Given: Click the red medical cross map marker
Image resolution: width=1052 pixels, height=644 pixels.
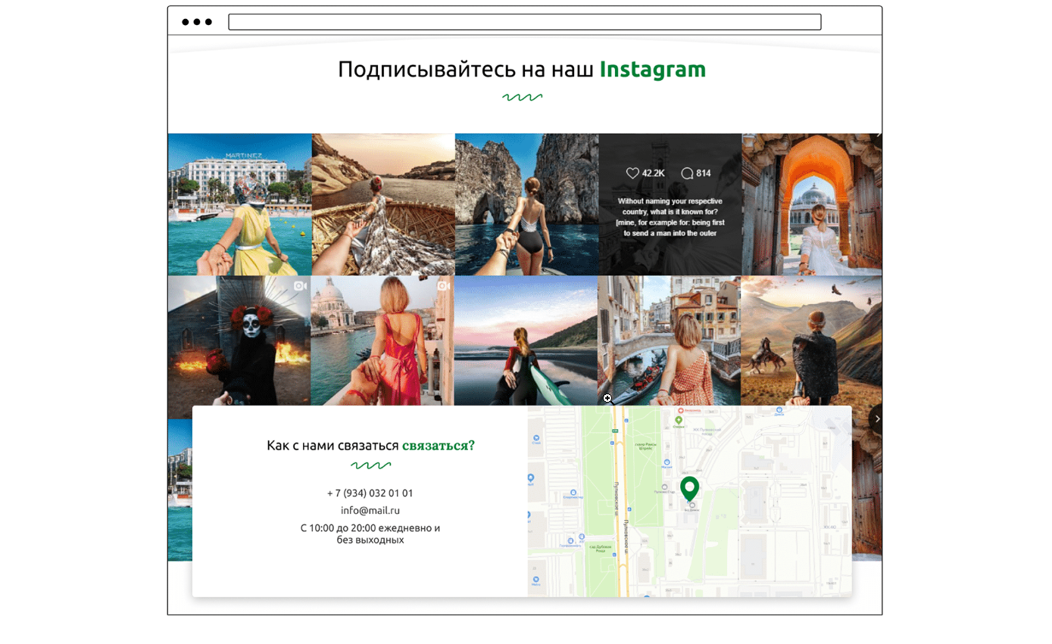Looking at the screenshot, I should coord(680,410).
